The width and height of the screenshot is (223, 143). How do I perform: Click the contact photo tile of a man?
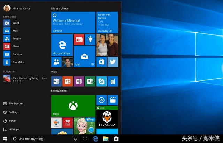coord(68,62)
